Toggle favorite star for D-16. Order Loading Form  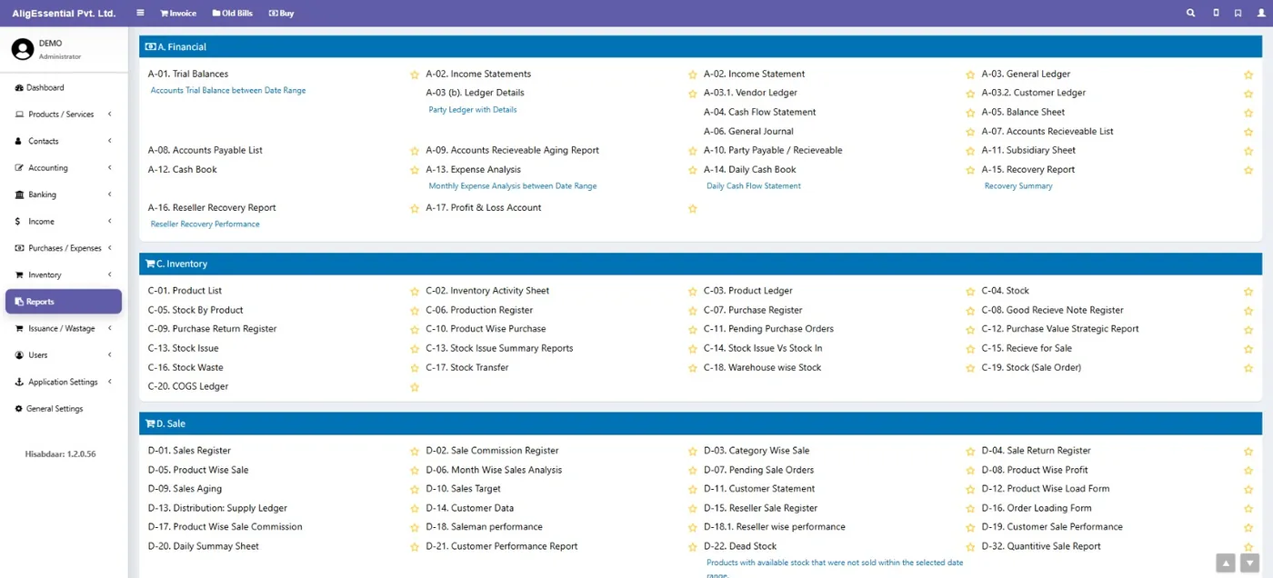point(1248,509)
